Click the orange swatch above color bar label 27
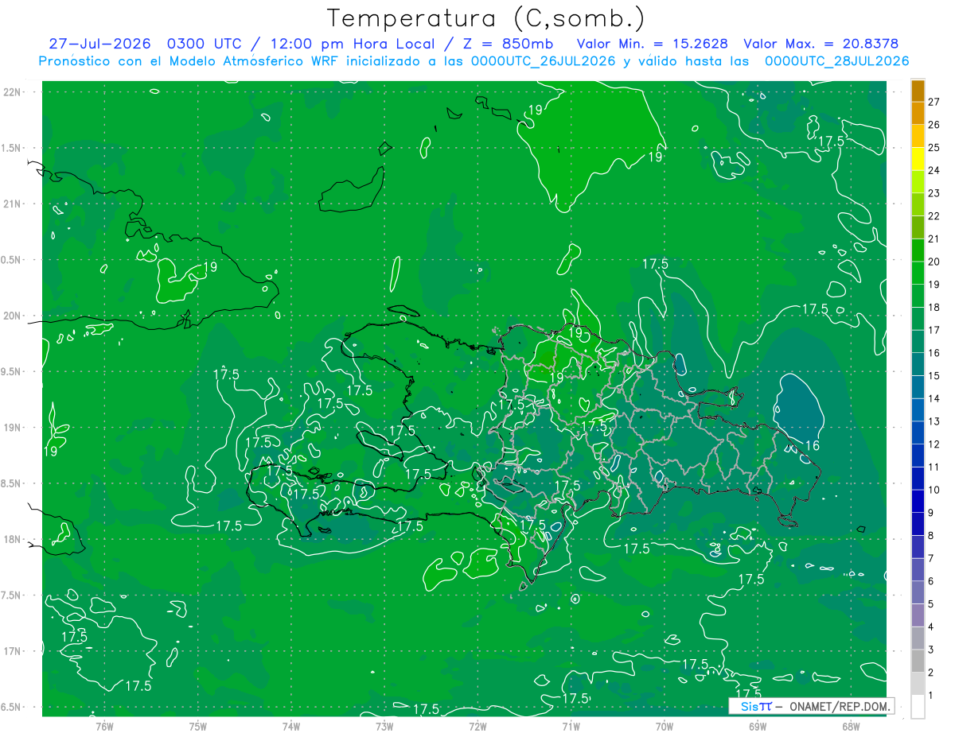Image resolution: width=955 pixels, height=737 pixels. pos(918,91)
